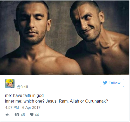Open the retweet count showing 45
The image size is (130, 122).
(23, 115)
